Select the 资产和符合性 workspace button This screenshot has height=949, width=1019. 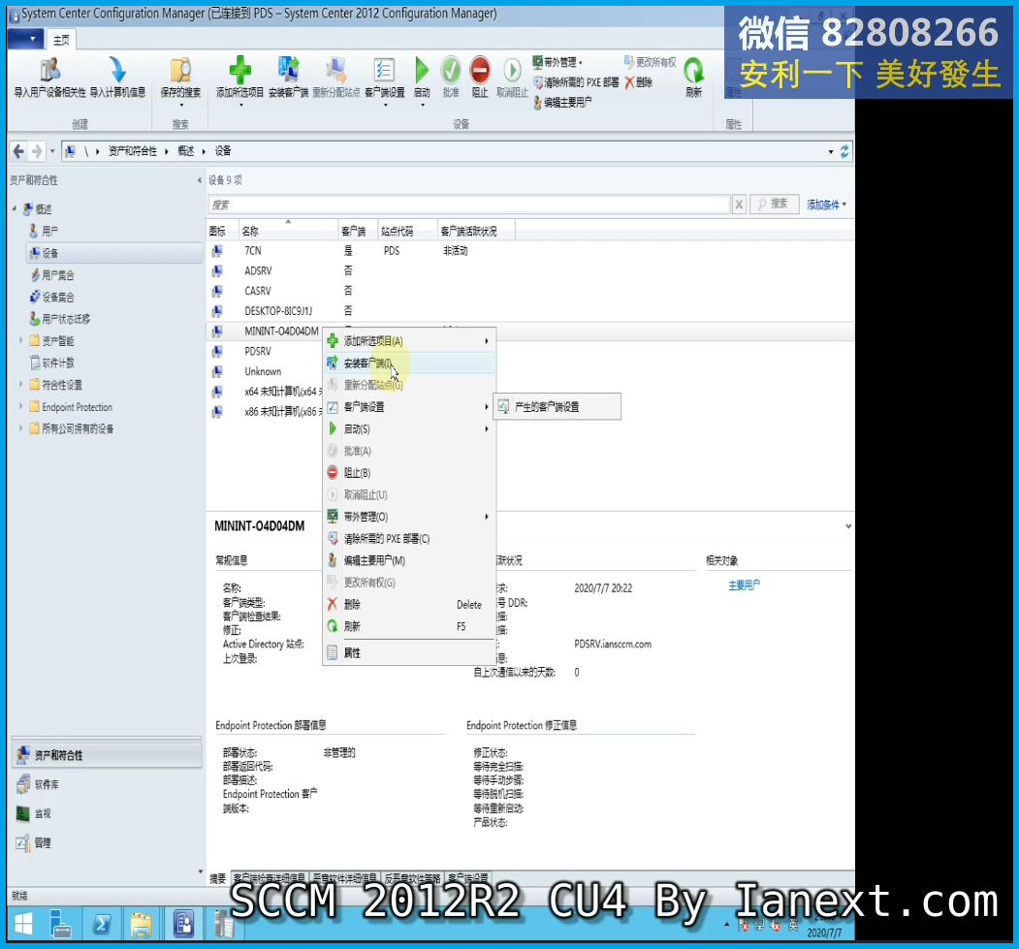click(x=106, y=755)
